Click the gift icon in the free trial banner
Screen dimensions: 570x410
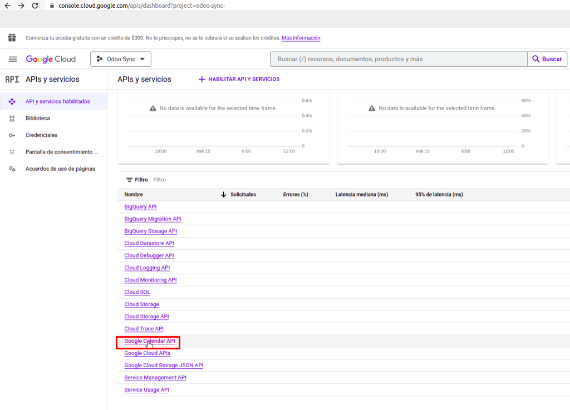point(12,38)
